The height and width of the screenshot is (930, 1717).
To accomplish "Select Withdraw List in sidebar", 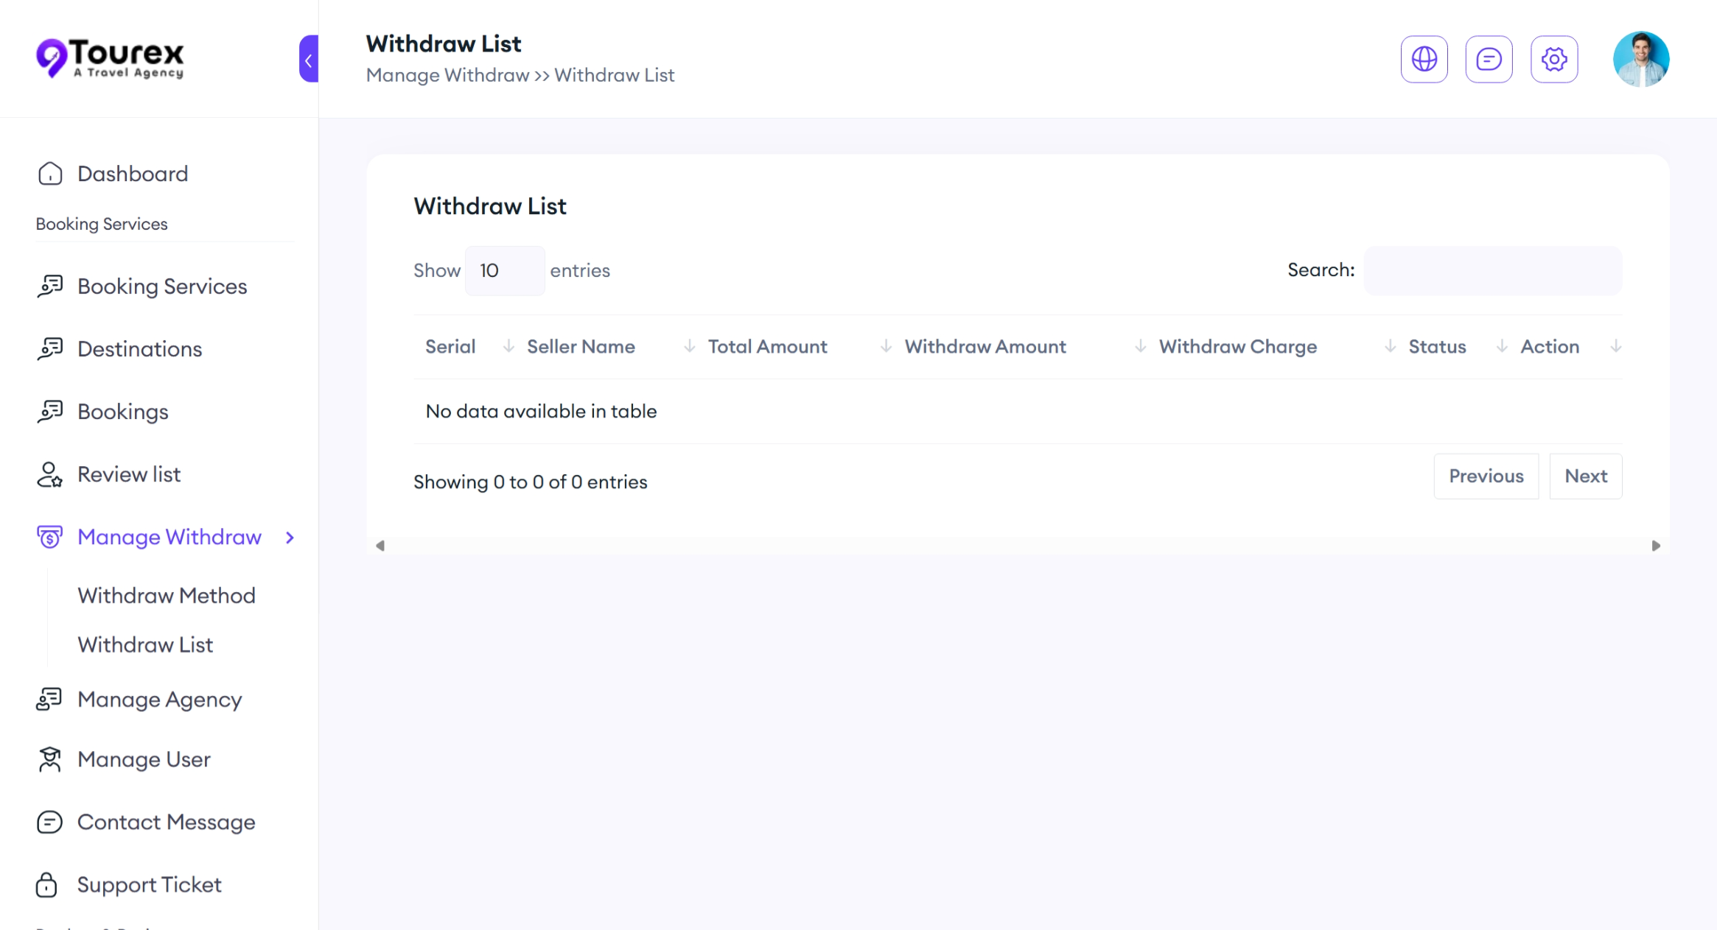I will pyautogui.click(x=145, y=644).
